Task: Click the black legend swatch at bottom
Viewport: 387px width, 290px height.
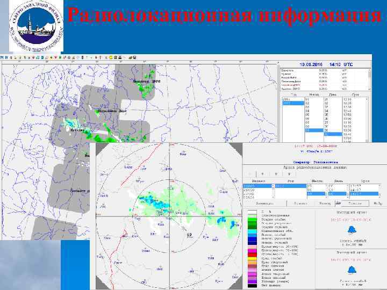Action: coord(252,286)
